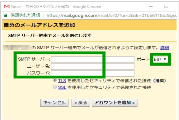Screen dimensions: 179x120
Task: Minimize the Chrome popup window
Action: [x=151, y=6]
